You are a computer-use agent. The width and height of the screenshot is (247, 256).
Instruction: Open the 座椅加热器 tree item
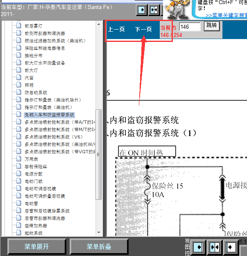click(36, 226)
